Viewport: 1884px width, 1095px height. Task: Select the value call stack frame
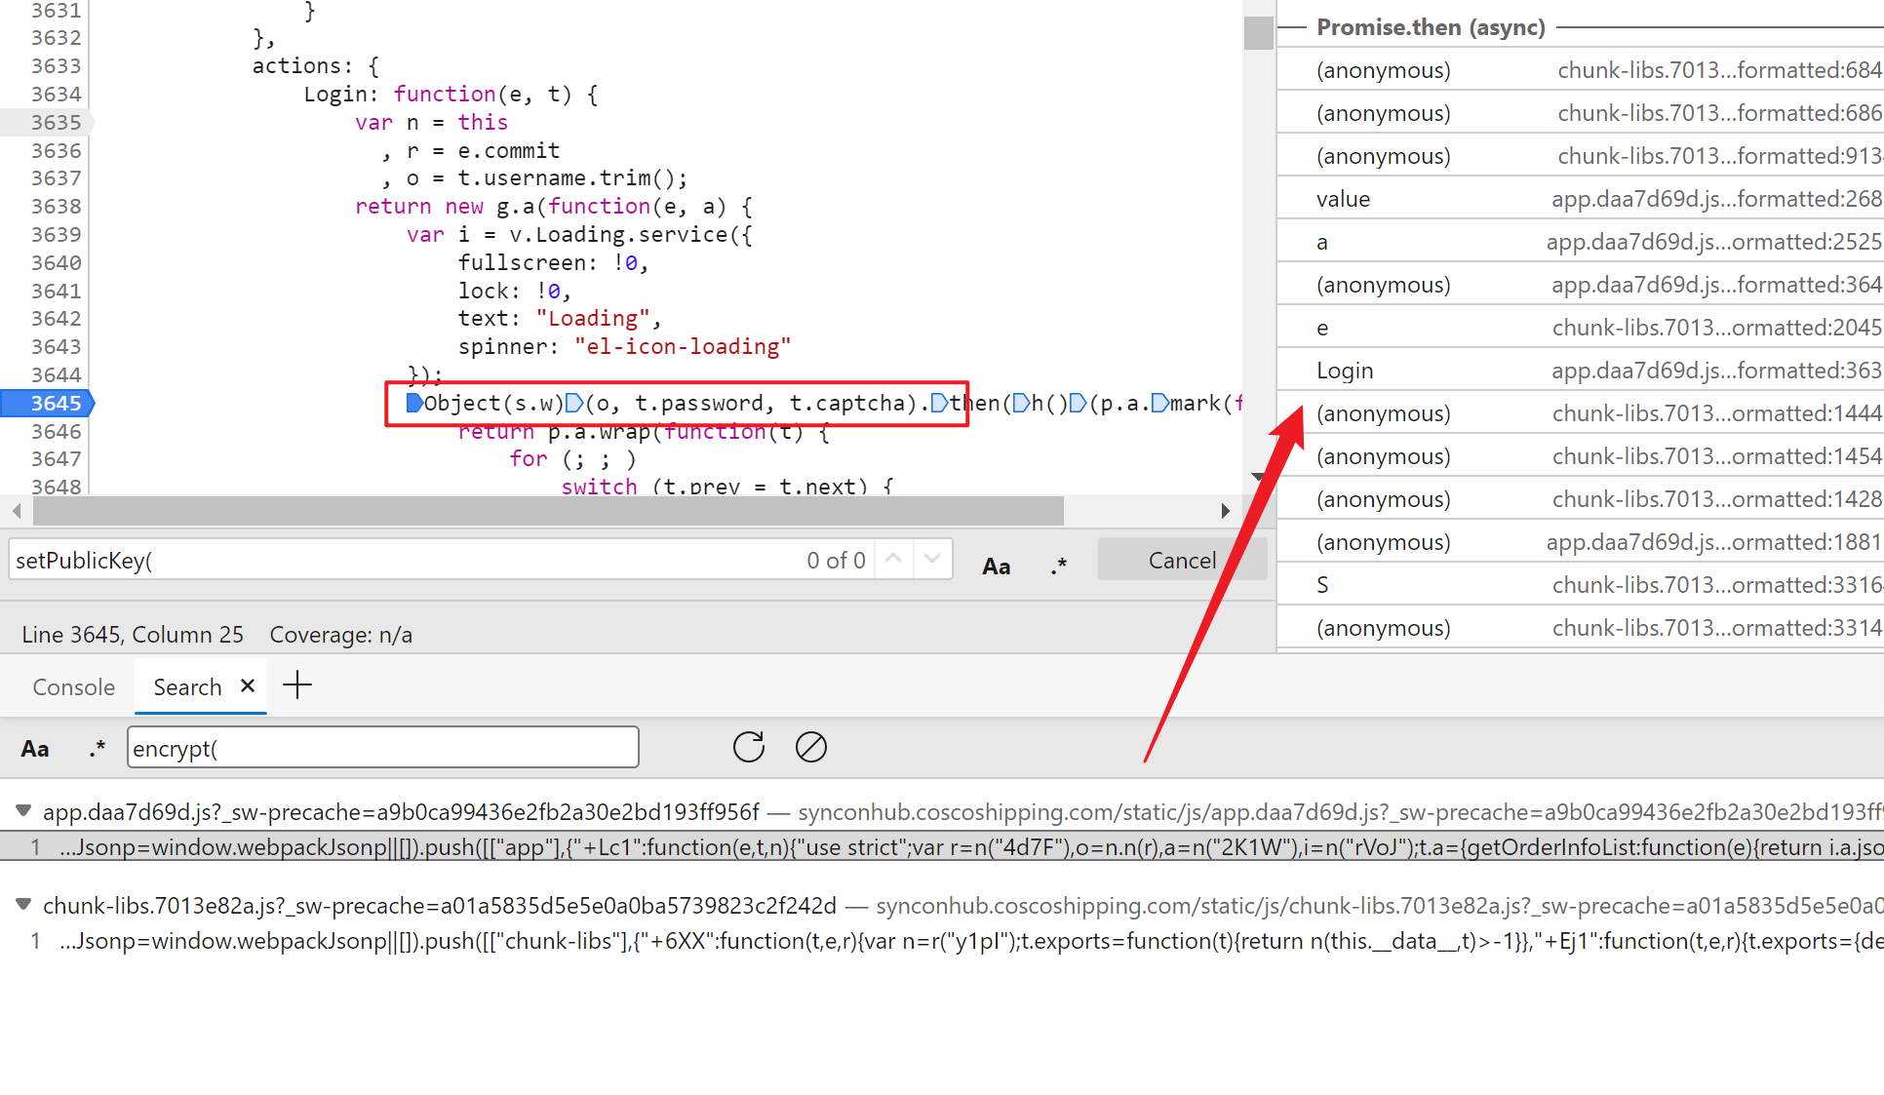pyautogui.click(x=1580, y=199)
